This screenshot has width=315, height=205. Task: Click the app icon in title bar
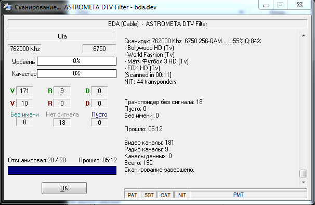point(8,7)
